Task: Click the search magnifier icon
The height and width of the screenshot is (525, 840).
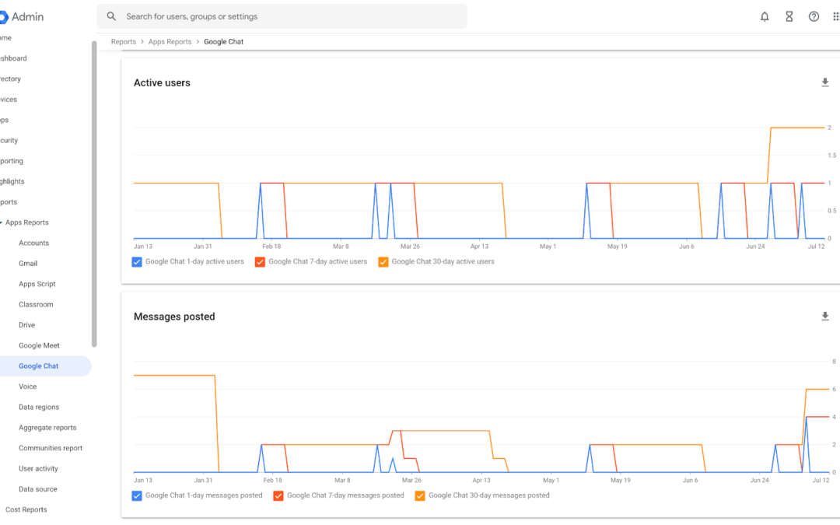Action: coord(111,16)
